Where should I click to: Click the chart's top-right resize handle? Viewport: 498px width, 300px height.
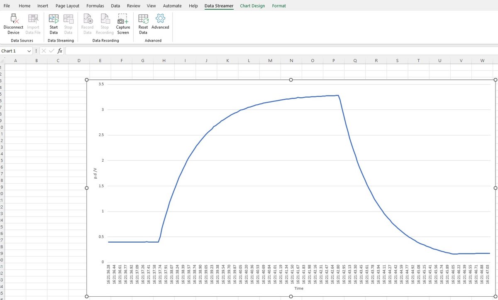pyautogui.click(x=496, y=79)
